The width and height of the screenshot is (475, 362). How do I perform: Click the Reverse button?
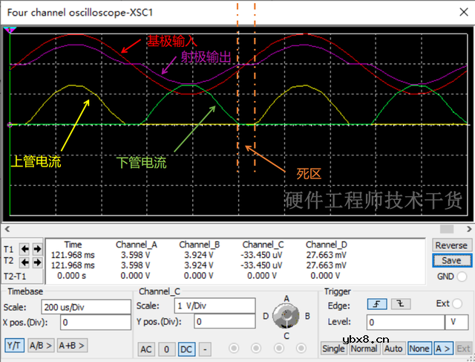(x=451, y=245)
